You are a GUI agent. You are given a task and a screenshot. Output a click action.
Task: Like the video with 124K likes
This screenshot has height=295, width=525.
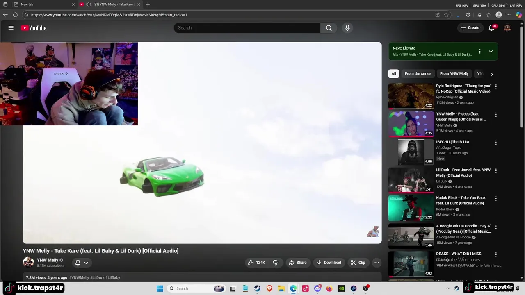pyautogui.click(x=256, y=263)
